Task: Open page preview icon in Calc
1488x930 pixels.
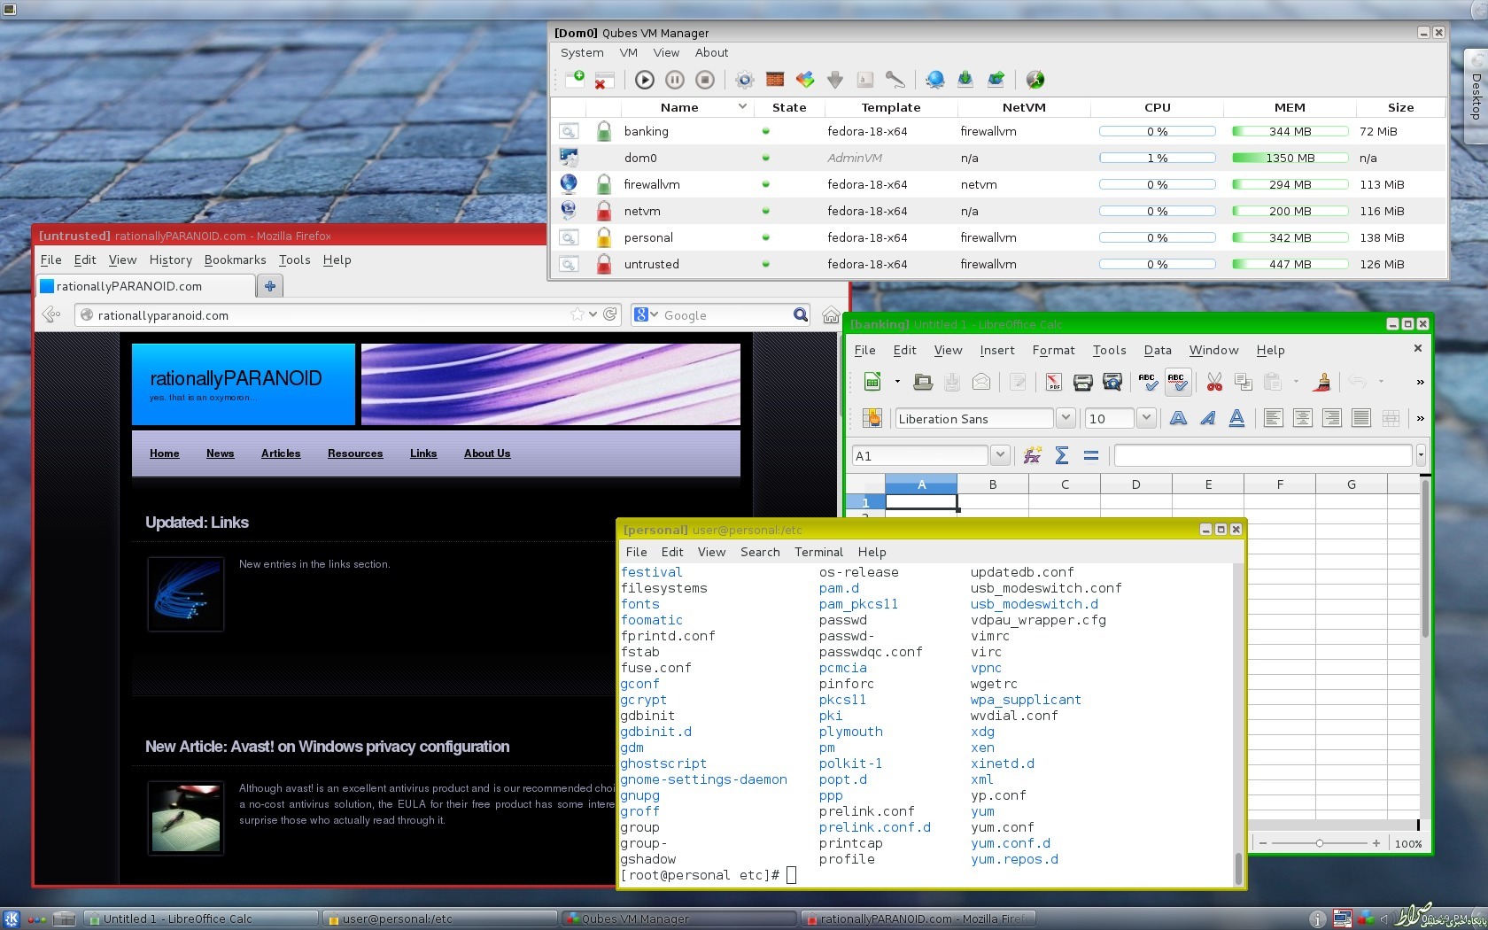Action: [1112, 382]
